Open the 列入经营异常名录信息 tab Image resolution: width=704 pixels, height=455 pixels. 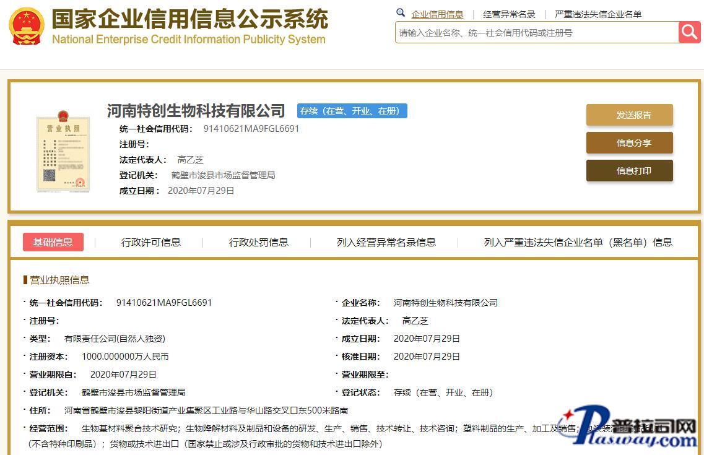pyautogui.click(x=386, y=242)
